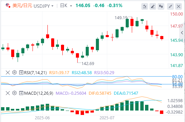The height and width of the screenshot is (122, 185).
Task: Expand the RSI panel plus box
Action: [21, 72]
